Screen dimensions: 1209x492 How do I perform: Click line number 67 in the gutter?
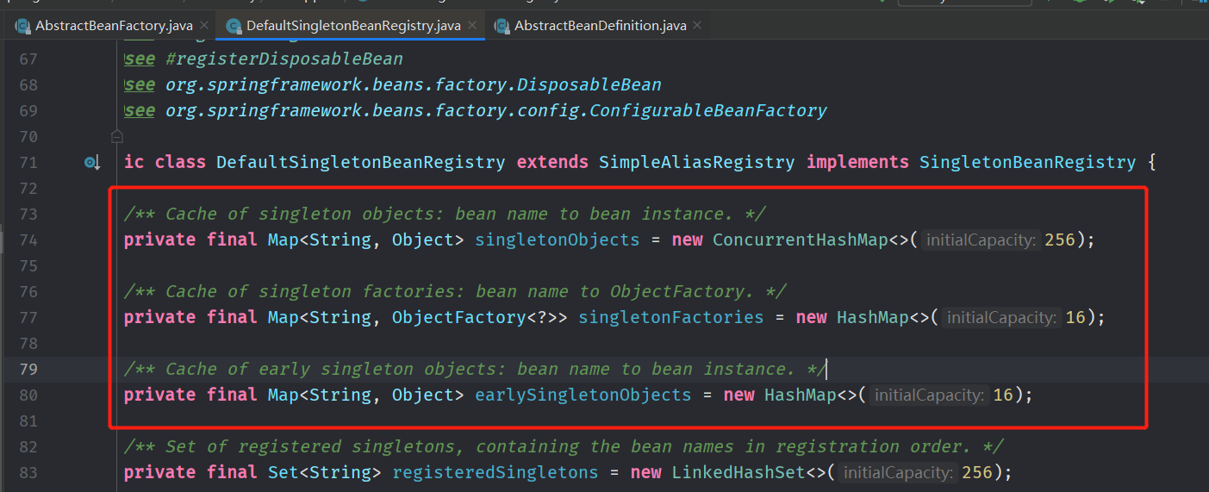tap(28, 59)
